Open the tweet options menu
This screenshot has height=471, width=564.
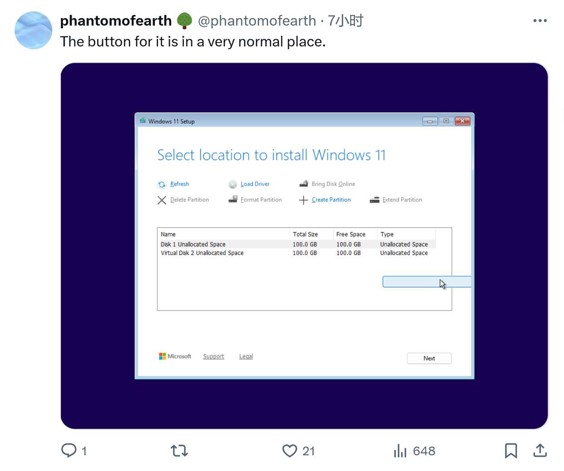540,20
